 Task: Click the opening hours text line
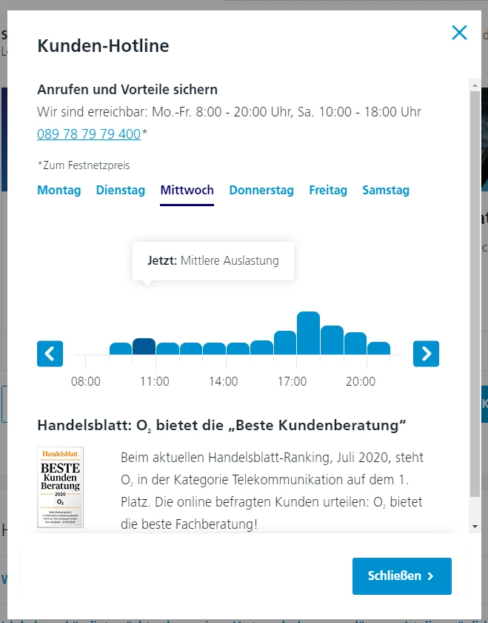pyautogui.click(x=229, y=112)
